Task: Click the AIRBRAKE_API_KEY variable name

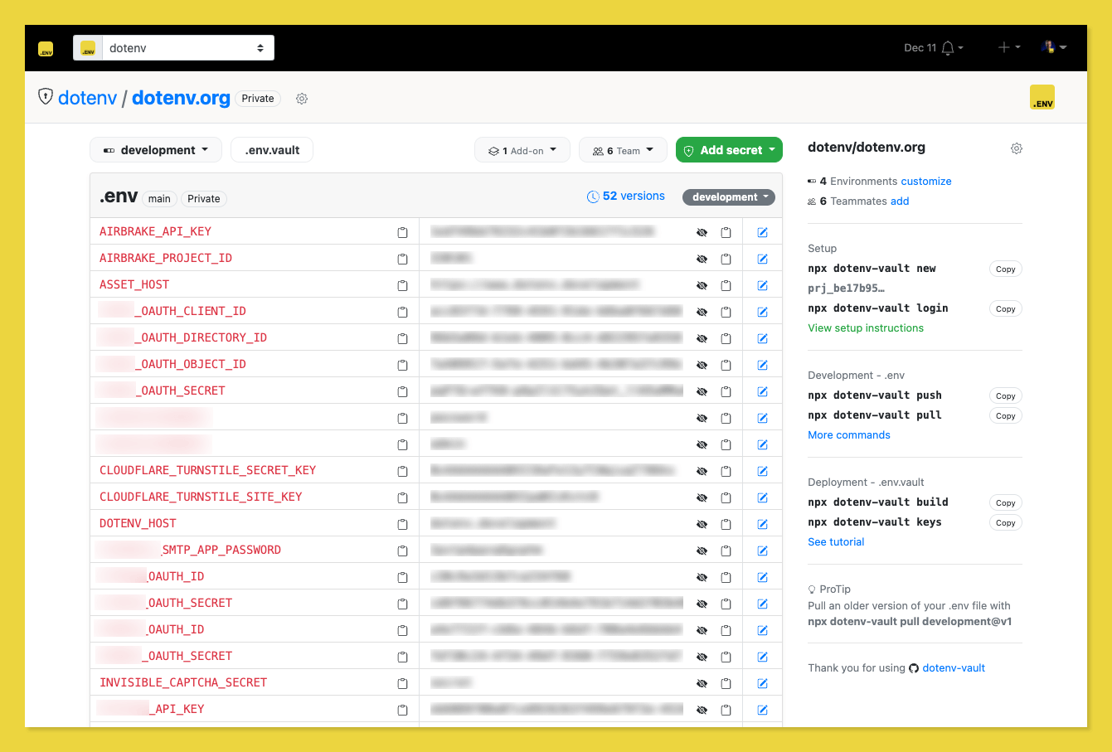Action: point(155,232)
